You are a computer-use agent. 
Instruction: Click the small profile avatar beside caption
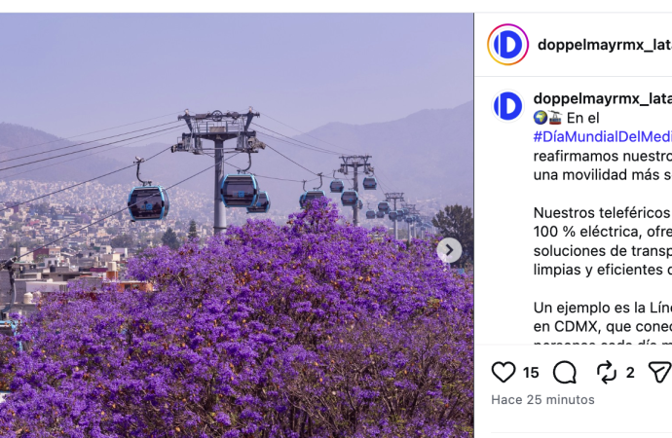tap(507, 106)
